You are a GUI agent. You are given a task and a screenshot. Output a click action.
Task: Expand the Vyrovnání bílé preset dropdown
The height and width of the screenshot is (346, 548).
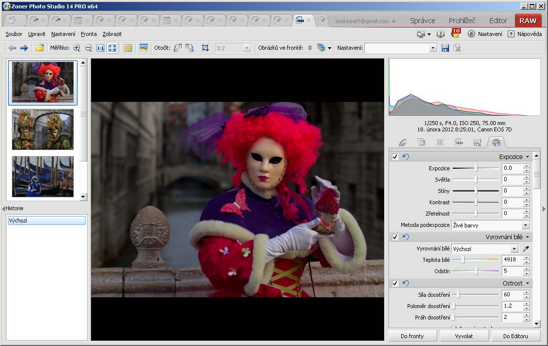pyautogui.click(x=514, y=249)
